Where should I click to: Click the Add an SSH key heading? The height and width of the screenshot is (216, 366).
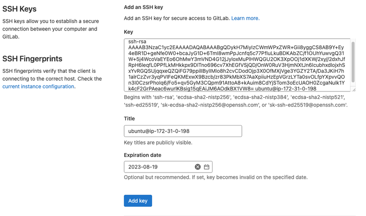coord(143,7)
